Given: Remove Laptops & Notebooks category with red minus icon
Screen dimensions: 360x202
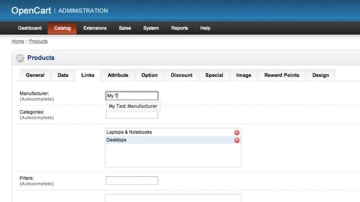Looking at the screenshot, I should pyautogui.click(x=237, y=132).
